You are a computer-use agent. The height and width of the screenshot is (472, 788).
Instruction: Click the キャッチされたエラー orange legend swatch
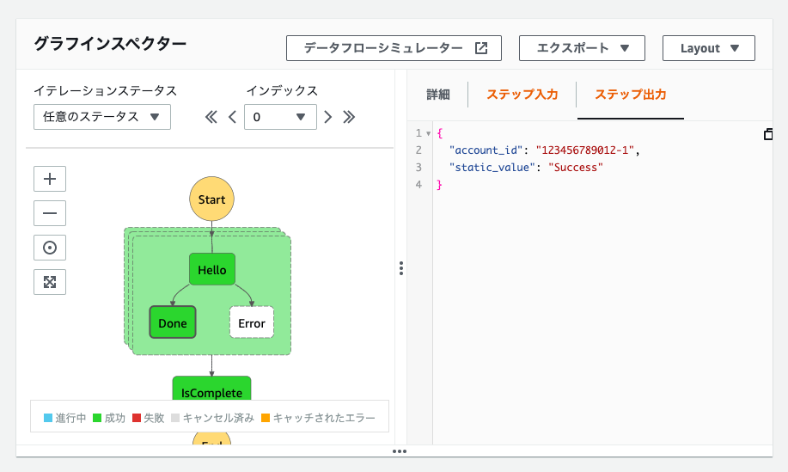tap(266, 418)
